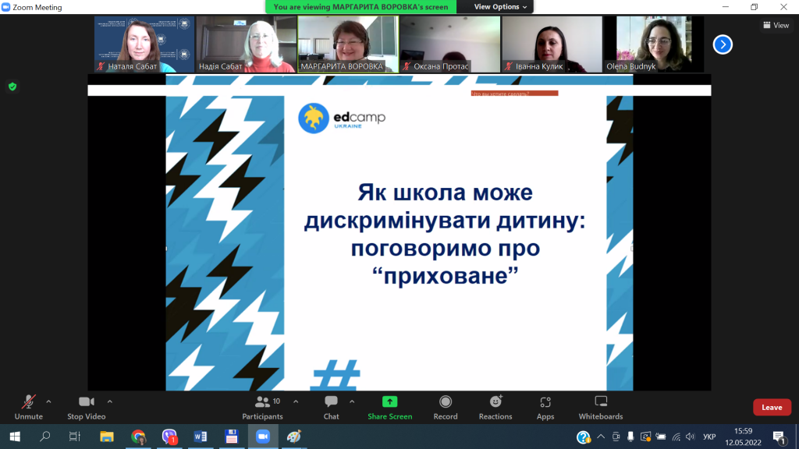Image resolution: width=799 pixels, height=449 pixels.
Task: Leave the meeting
Action: (x=771, y=407)
